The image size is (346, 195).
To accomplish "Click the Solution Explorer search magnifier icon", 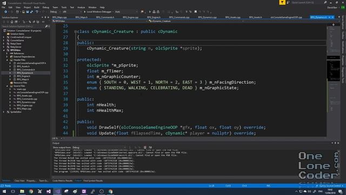I will pos(46,27).
